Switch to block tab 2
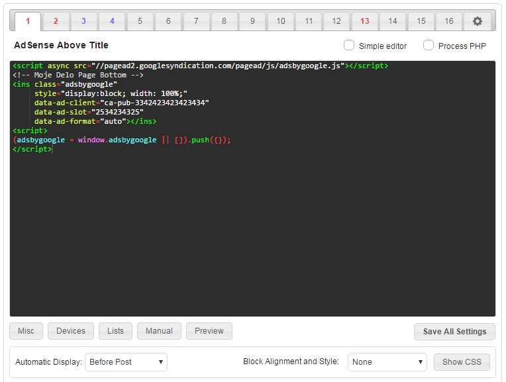The height and width of the screenshot is (382, 506). click(56, 21)
